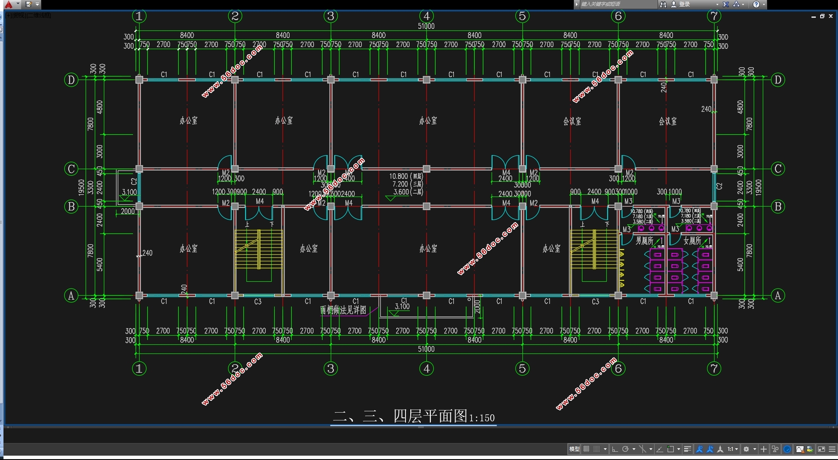Click the workspace switching gear icon
838x460 pixels.
pos(746,449)
